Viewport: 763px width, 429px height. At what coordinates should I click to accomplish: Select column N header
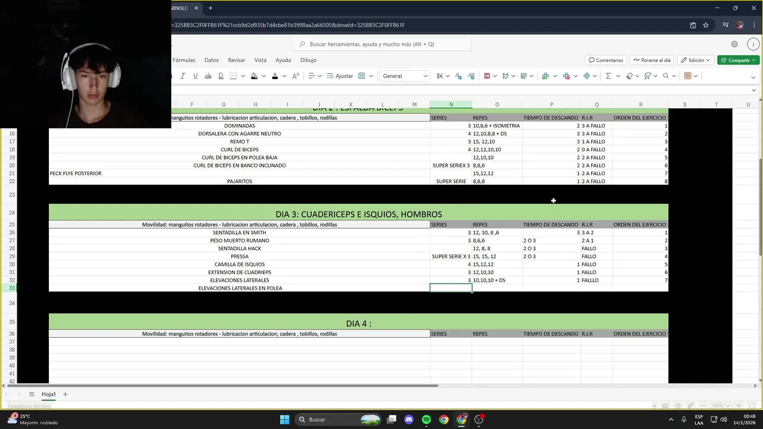(x=451, y=104)
